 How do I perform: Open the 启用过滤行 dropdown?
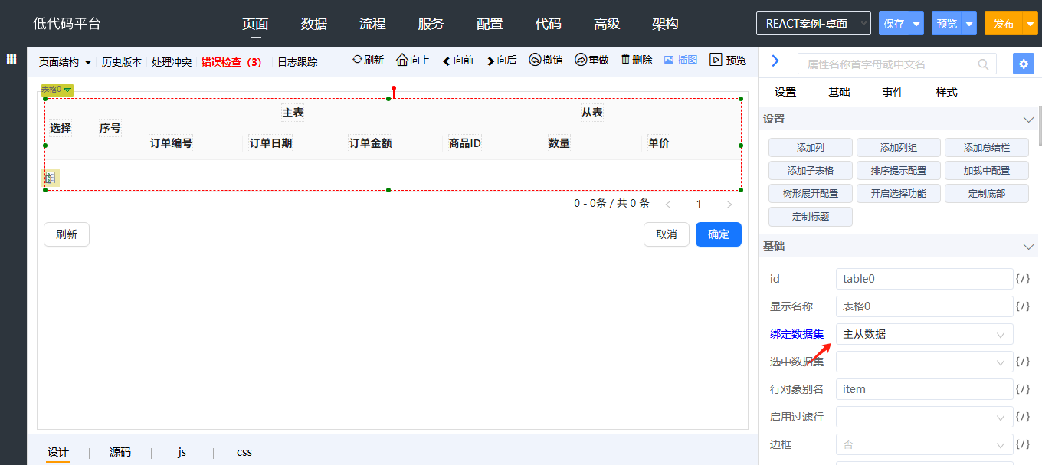click(925, 417)
